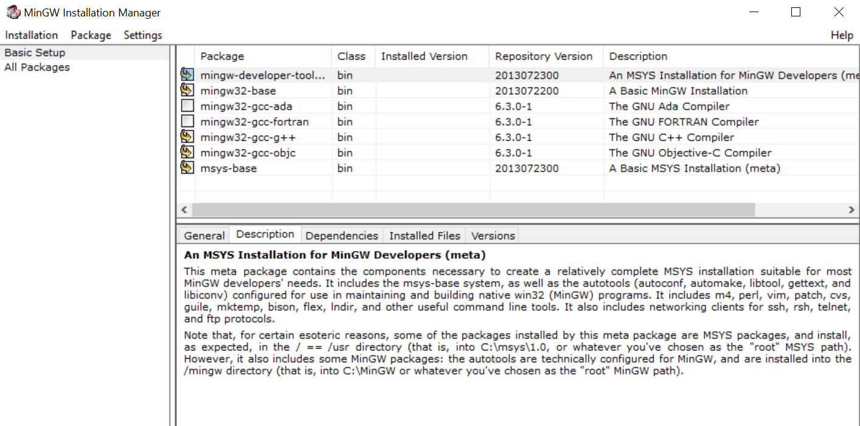Click "The GNU Objective-C Compiler" description cell
The image size is (860, 426).
[x=690, y=153]
